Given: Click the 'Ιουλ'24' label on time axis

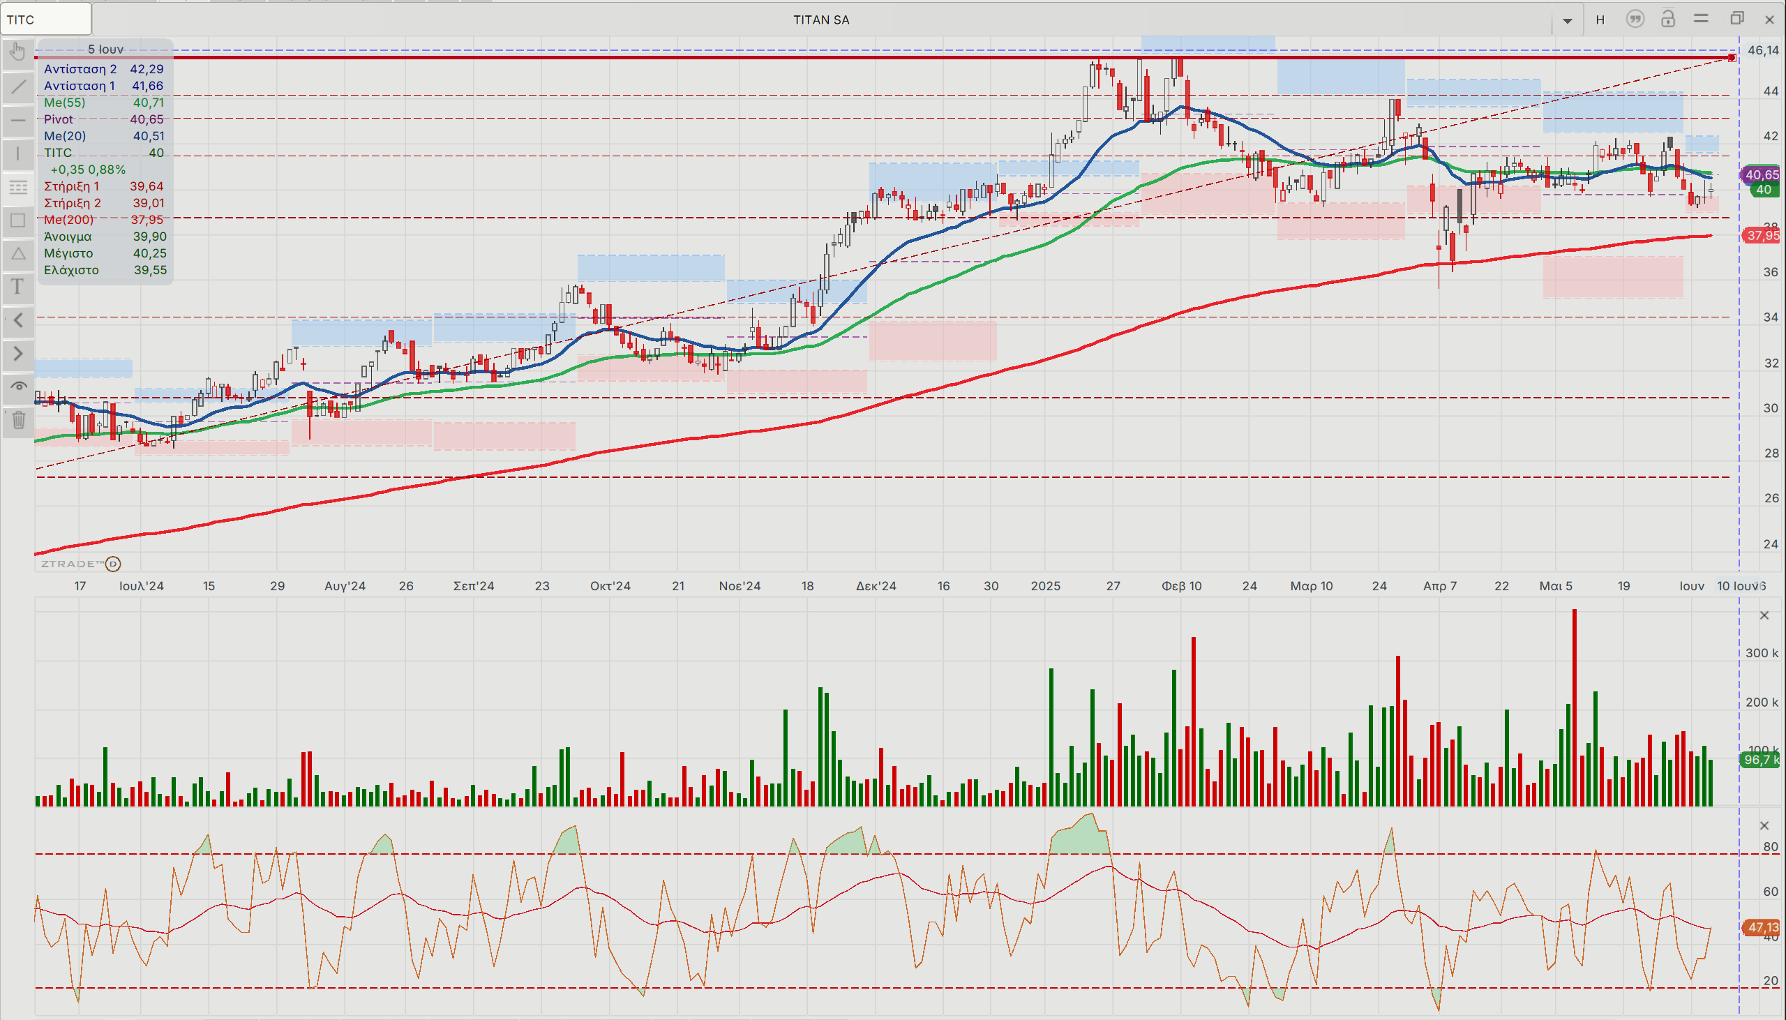Looking at the screenshot, I should pos(141,586).
